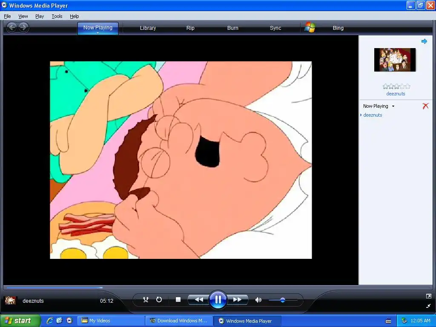The height and width of the screenshot is (327, 436).
Task: Click Windows Media Player taskbar button
Action: click(x=247, y=321)
